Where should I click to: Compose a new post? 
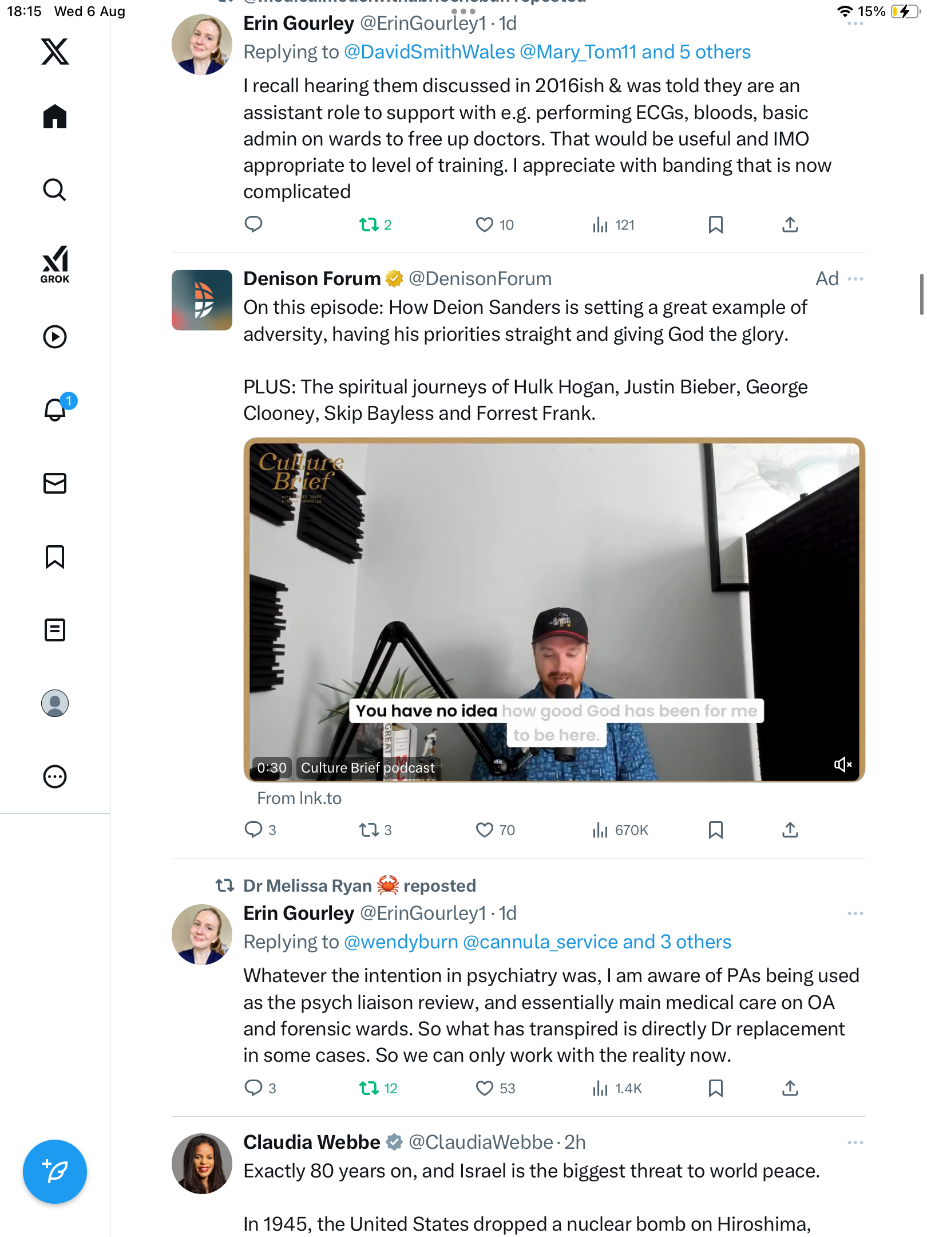[x=55, y=1172]
